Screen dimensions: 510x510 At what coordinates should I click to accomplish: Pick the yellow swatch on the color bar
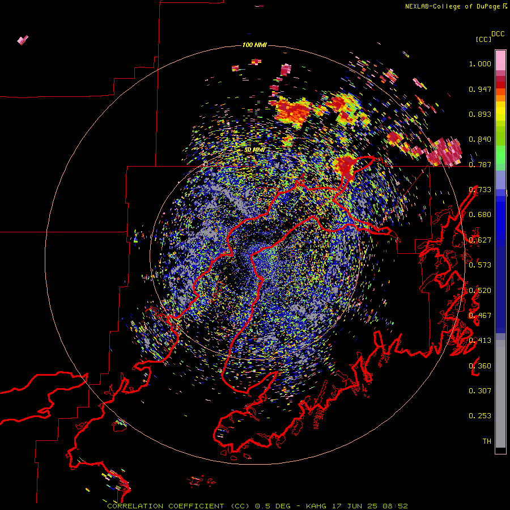[500, 111]
